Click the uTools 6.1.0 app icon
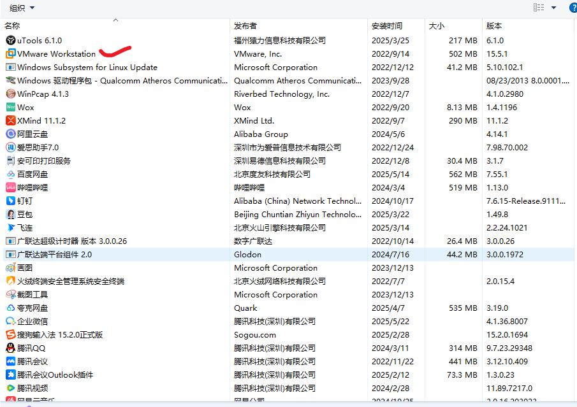Screen dimensions: 577x407 coord(11,40)
